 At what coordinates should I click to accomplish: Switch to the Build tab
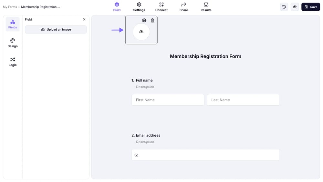click(117, 7)
